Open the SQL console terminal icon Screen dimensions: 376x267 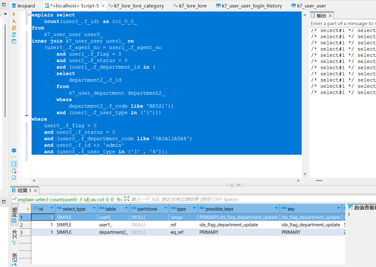pos(14,42)
